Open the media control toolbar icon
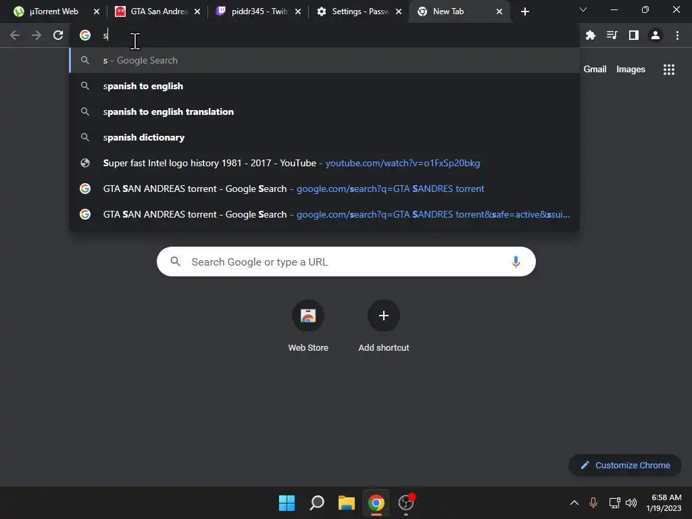The image size is (692, 519). (x=612, y=35)
